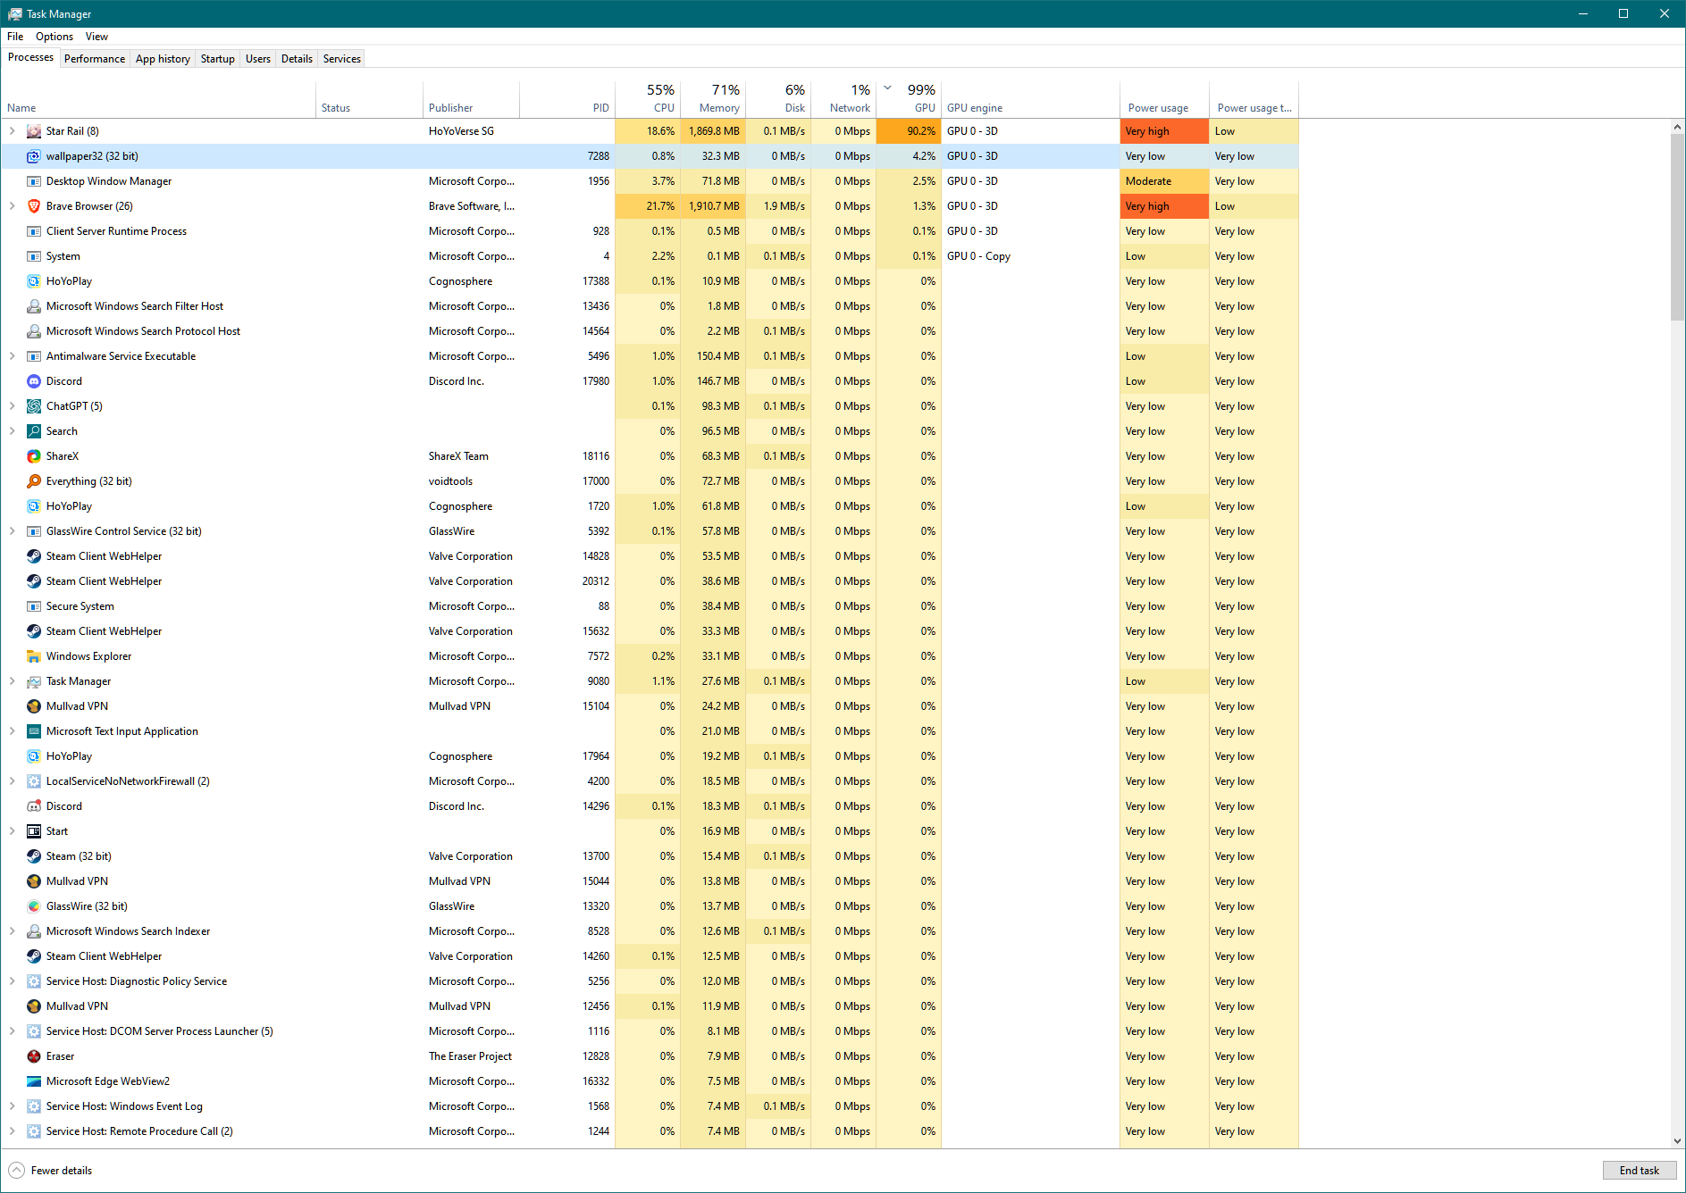Switch to the Startup tab
Screen dimensions: 1686x1193
coord(218,59)
